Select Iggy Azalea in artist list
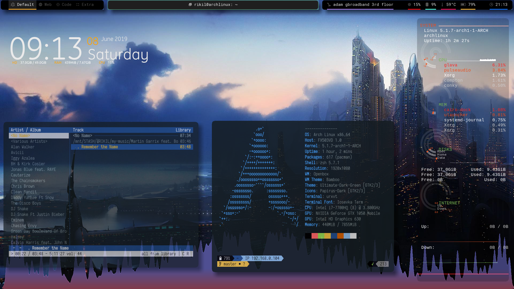Viewport: 514px width, 289px height. point(22,158)
